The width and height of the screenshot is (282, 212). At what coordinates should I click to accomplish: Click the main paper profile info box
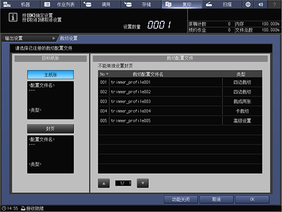click(51, 100)
